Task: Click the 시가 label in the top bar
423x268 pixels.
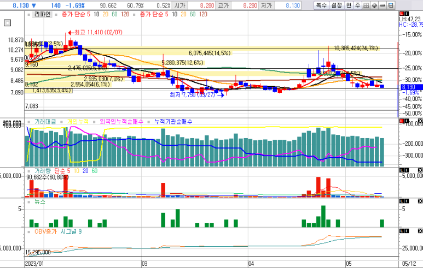Action: tap(180, 5)
